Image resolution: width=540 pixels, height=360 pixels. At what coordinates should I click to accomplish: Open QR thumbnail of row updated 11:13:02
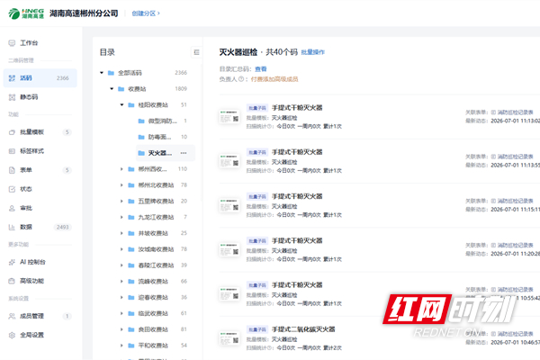(x=229, y=117)
